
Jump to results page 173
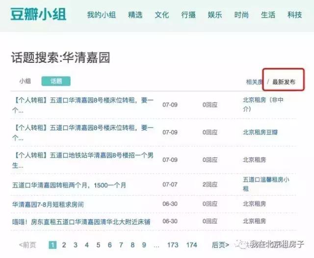(x=173, y=245)
